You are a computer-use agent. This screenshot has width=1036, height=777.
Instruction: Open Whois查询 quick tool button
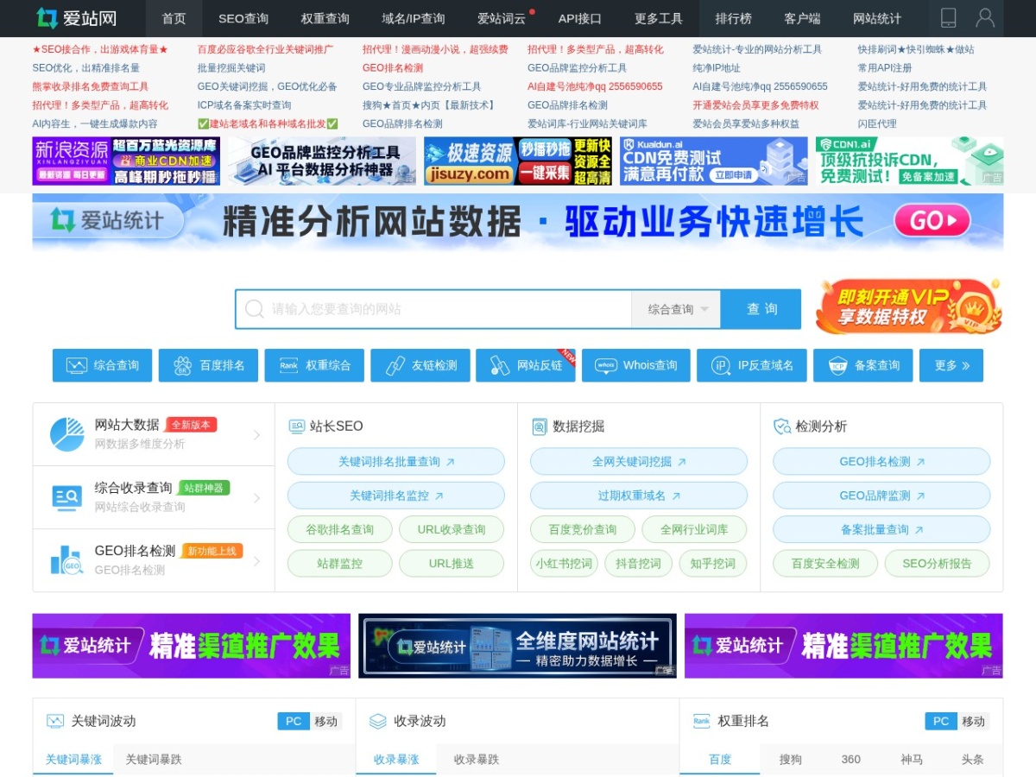(x=635, y=365)
